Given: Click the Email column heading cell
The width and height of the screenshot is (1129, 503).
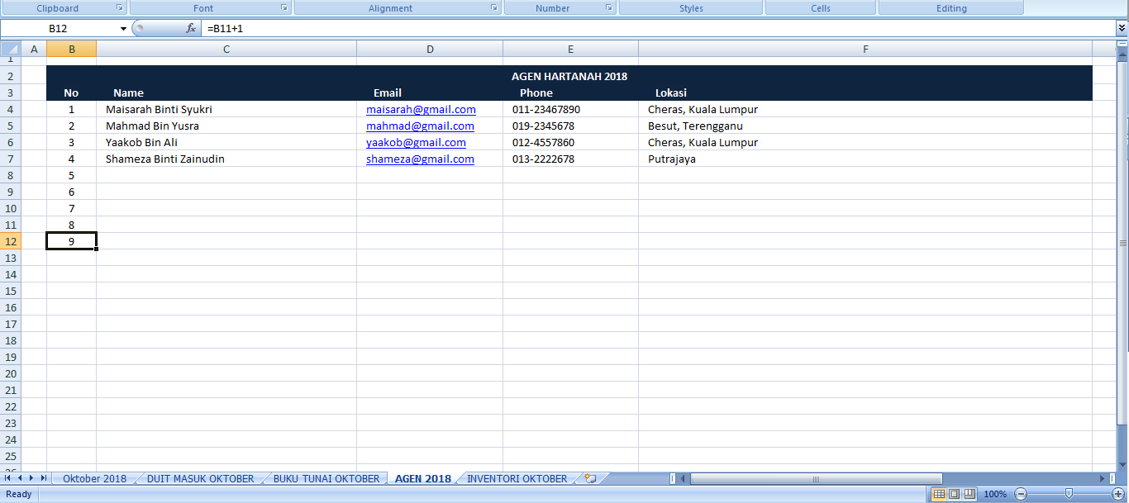Looking at the screenshot, I should point(430,93).
